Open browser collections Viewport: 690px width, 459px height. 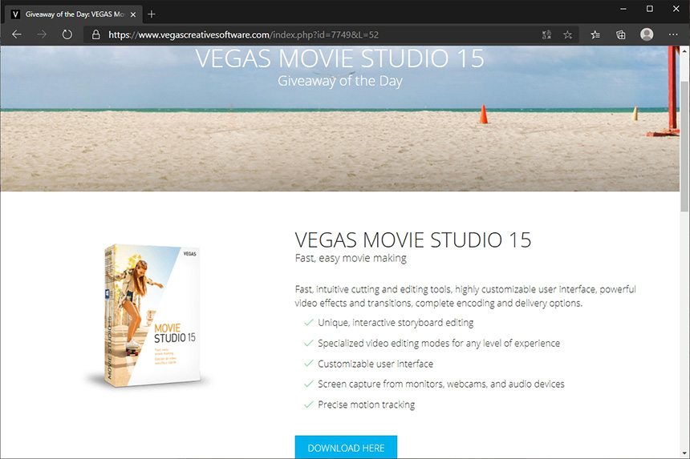click(620, 34)
